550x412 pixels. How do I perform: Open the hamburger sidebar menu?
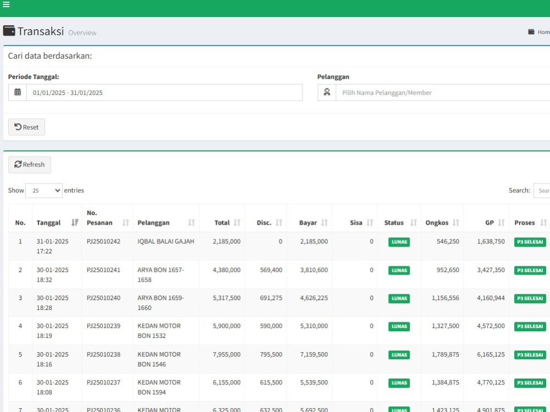6,4
